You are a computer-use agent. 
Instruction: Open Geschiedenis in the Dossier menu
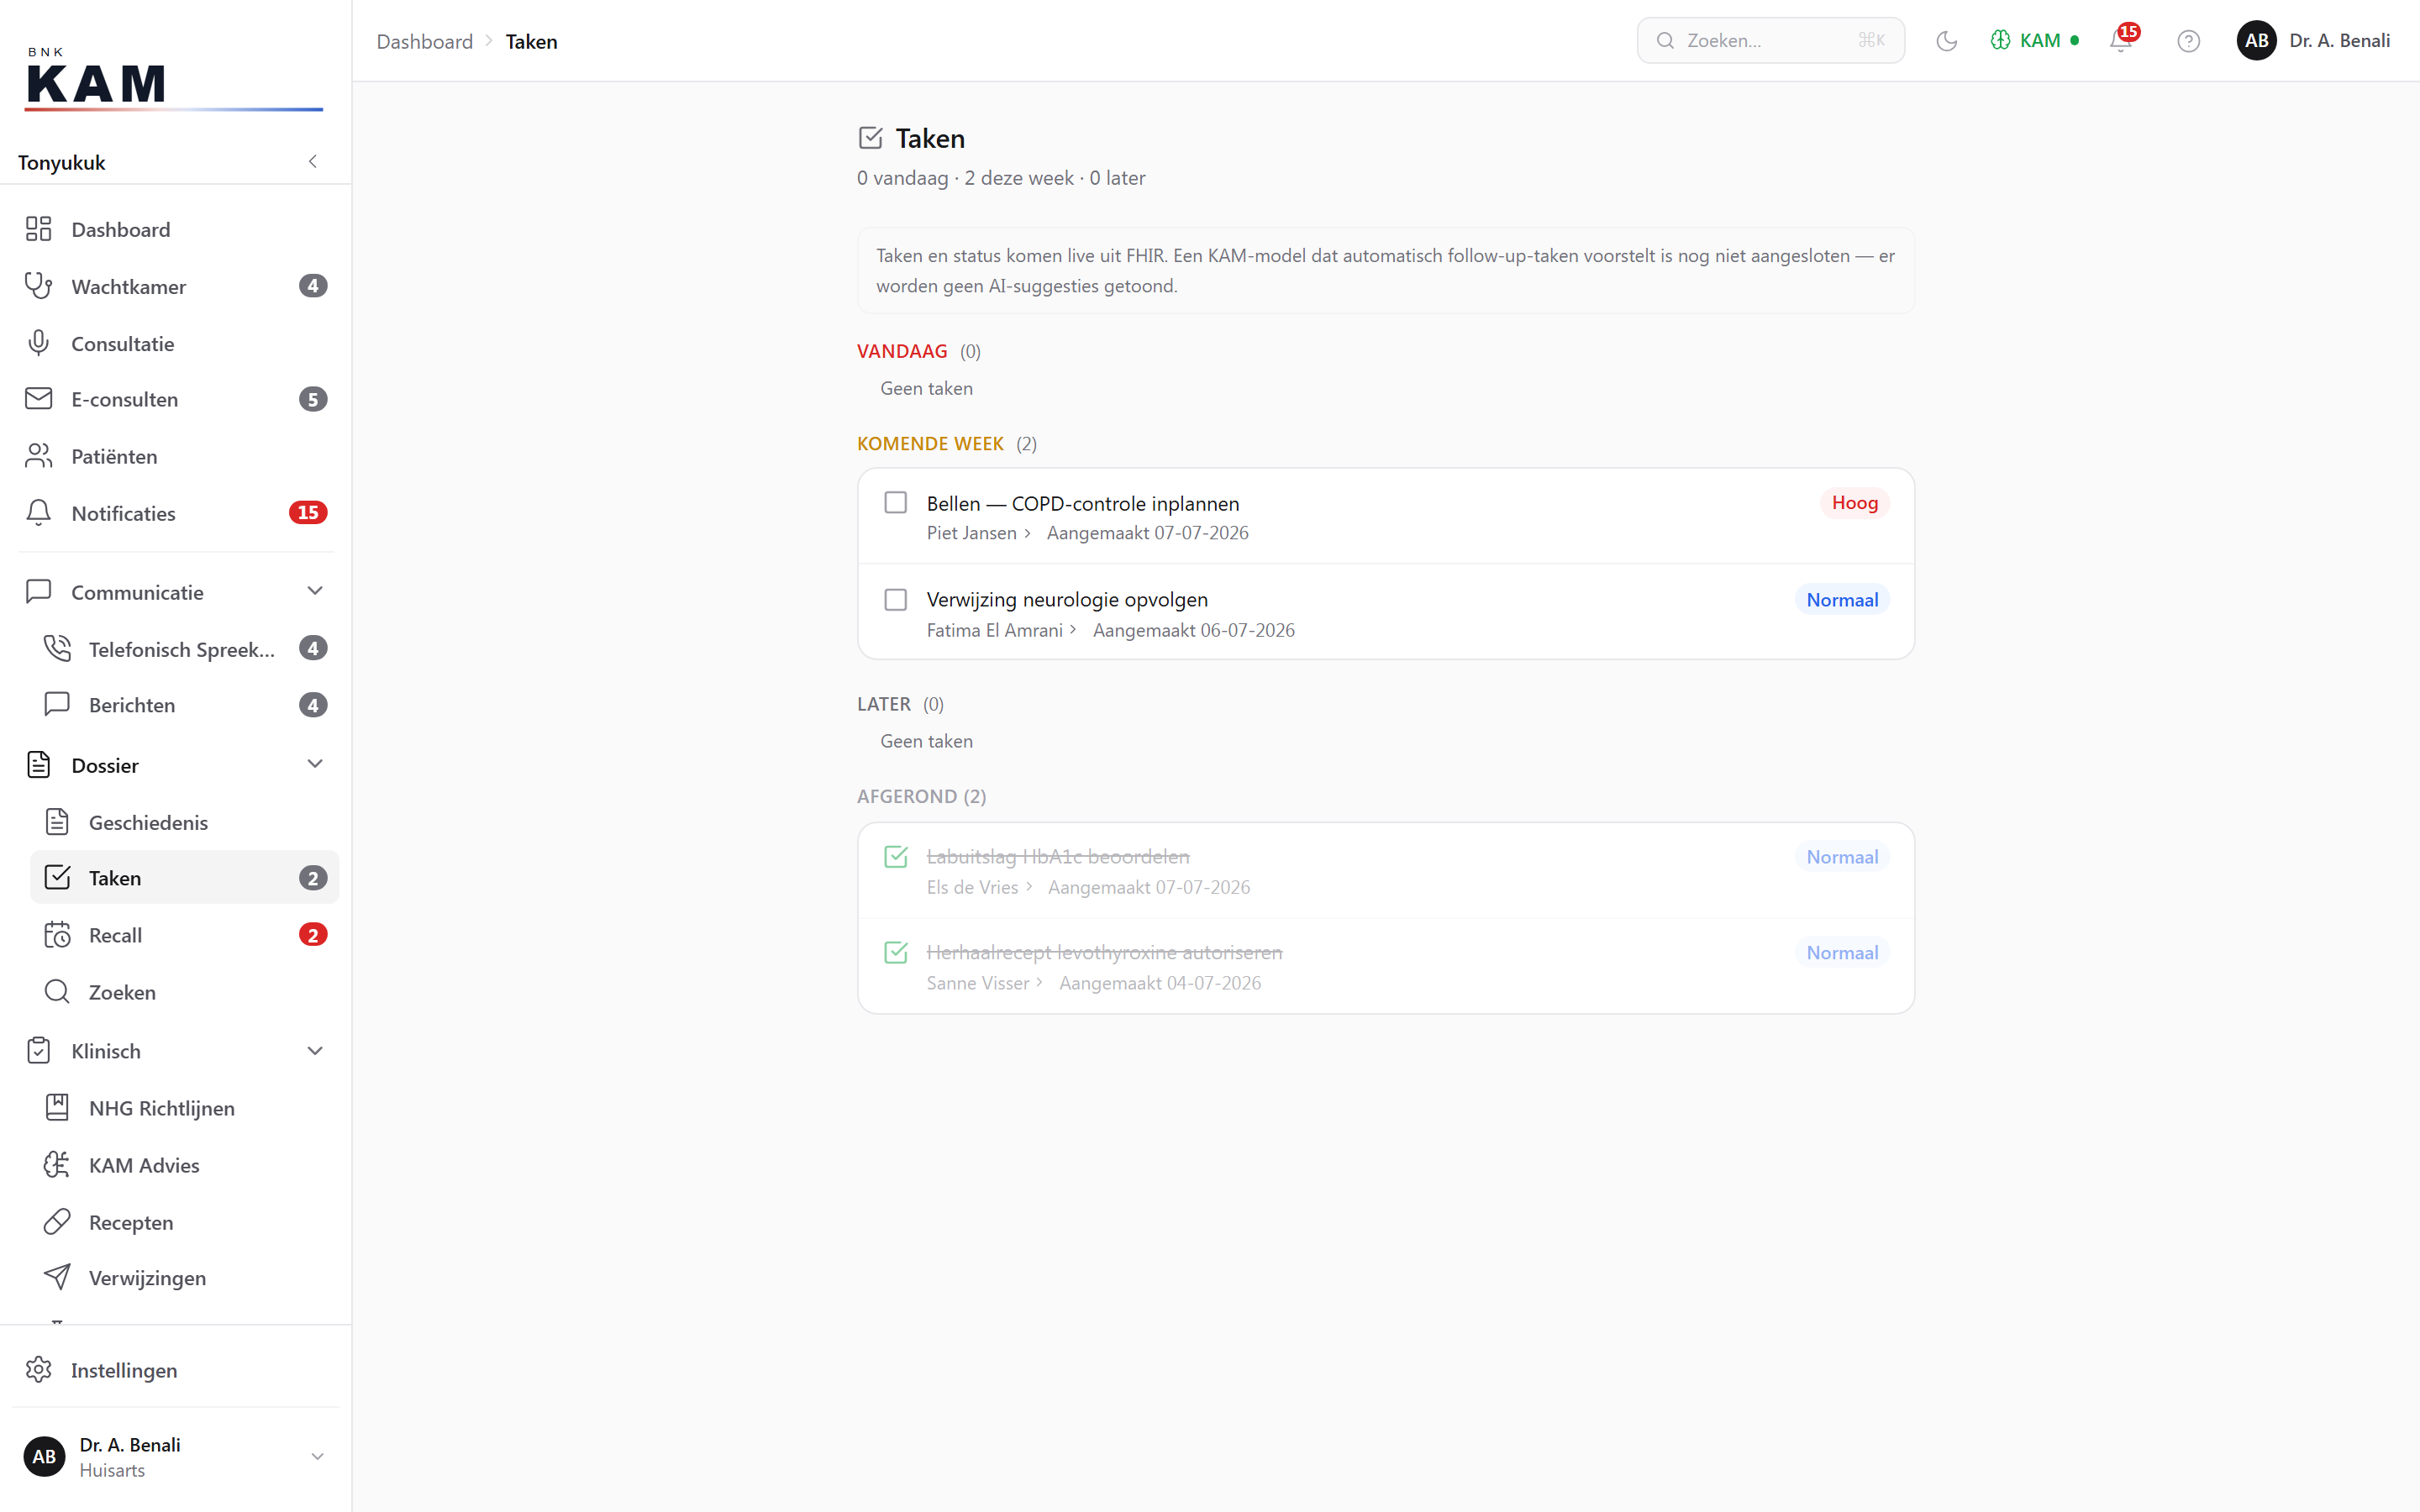[184, 822]
